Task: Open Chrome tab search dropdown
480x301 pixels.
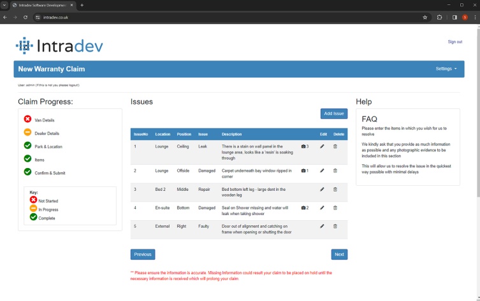Action: [x=4, y=5]
